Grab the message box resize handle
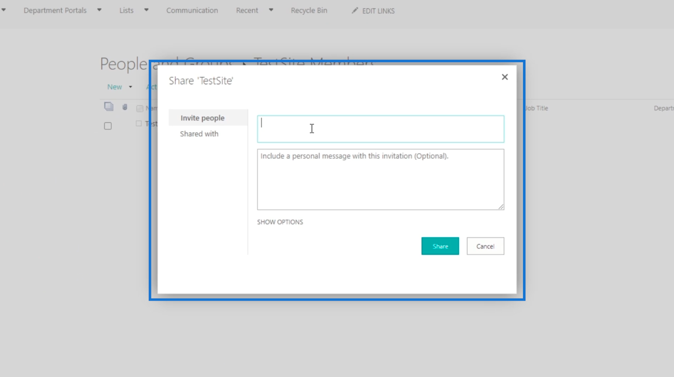This screenshot has width=674, height=377. [501, 206]
